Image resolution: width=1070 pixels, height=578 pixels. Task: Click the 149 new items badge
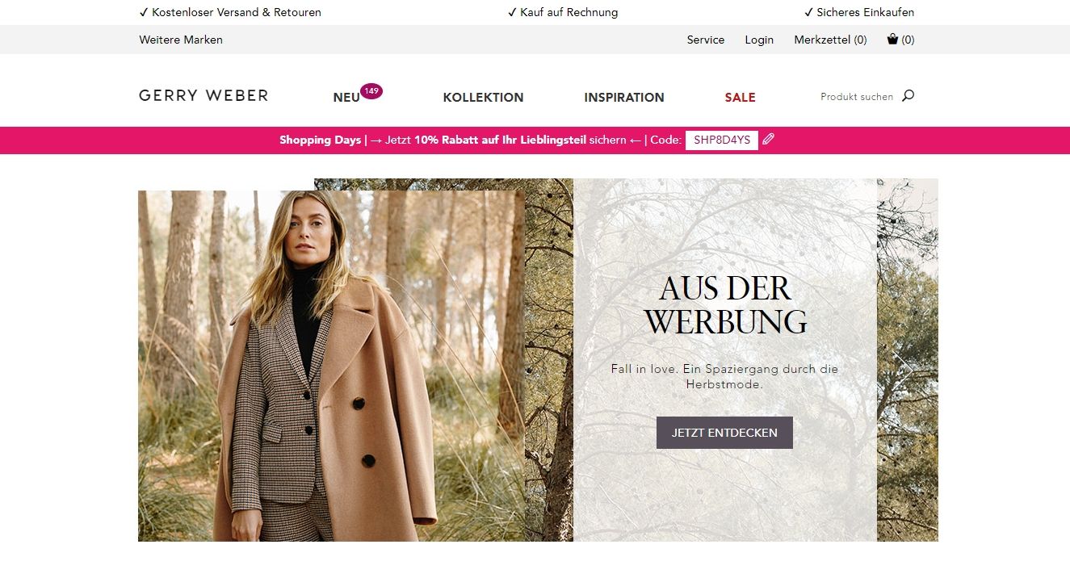point(371,91)
